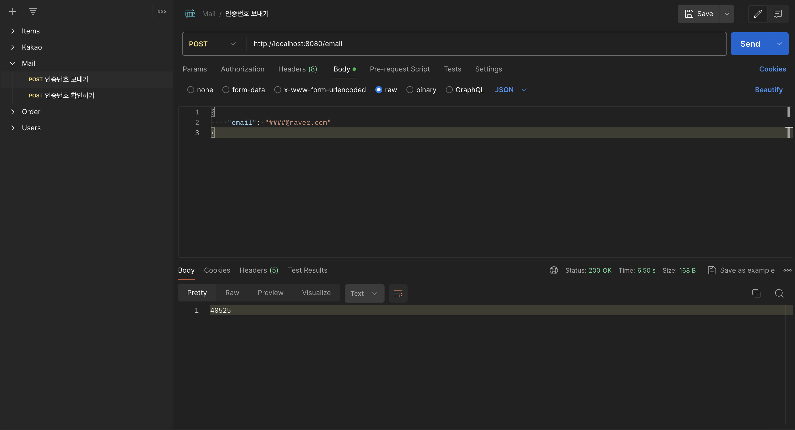Open the comments icon near Save
The image size is (795, 430).
tap(777, 14)
